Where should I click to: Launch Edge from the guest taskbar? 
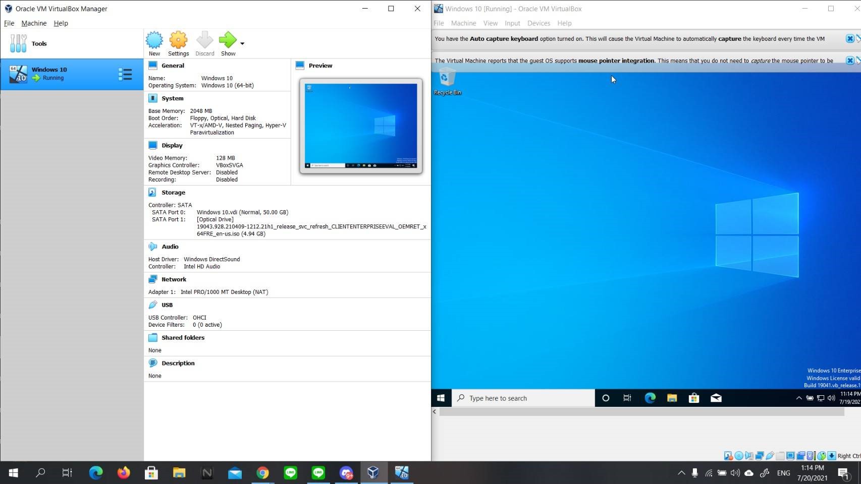[650, 398]
